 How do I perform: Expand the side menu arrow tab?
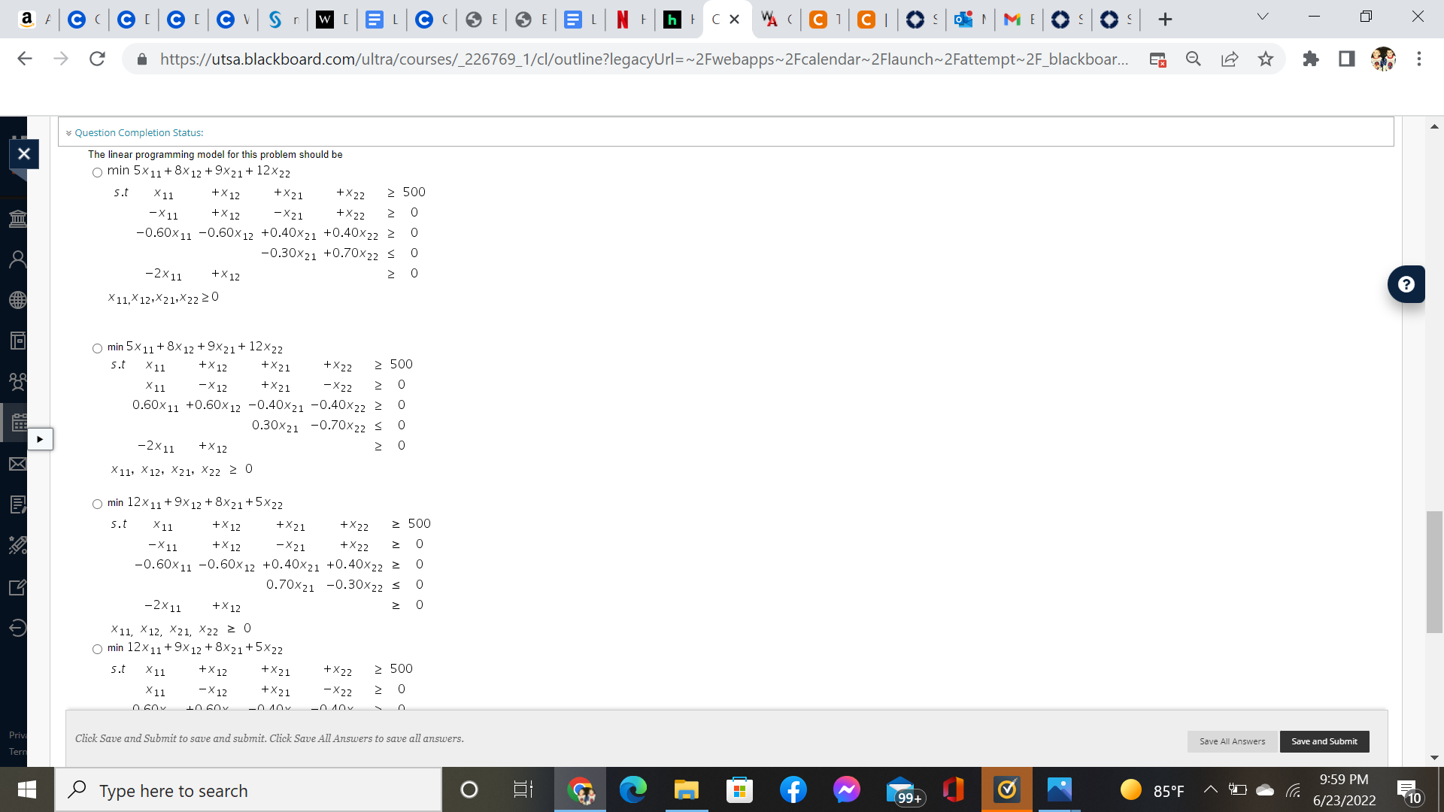click(x=40, y=439)
